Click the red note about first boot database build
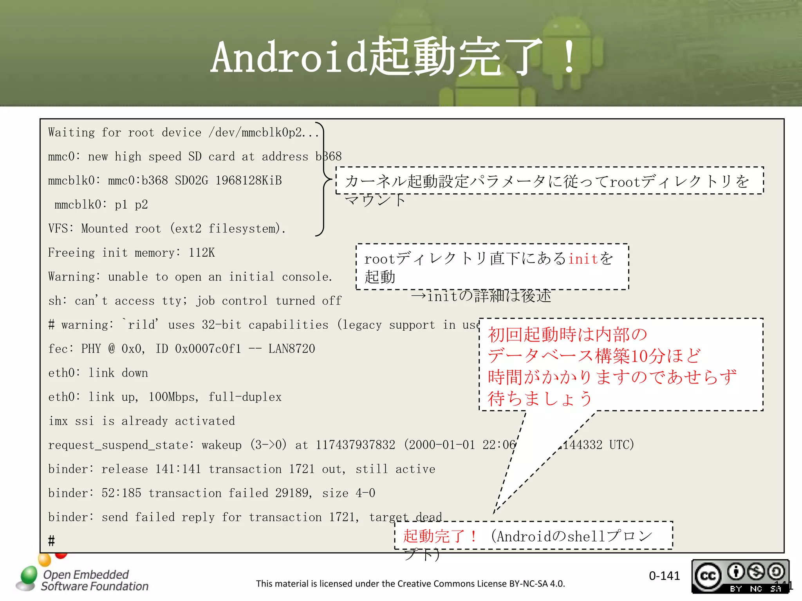Image resolution: width=802 pixels, height=601 pixels. coord(621,365)
